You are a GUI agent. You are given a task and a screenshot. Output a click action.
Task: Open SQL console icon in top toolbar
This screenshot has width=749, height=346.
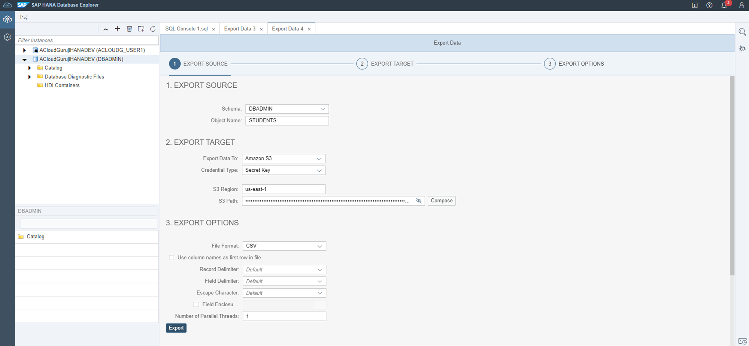point(24,17)
